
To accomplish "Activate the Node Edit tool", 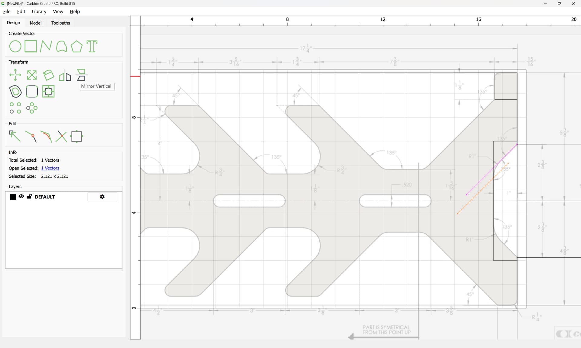I will [15, 136].
